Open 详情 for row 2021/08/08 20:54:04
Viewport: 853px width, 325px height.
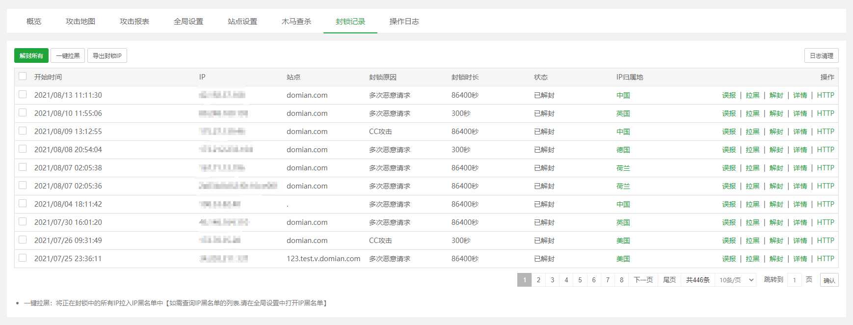point(800,150)
